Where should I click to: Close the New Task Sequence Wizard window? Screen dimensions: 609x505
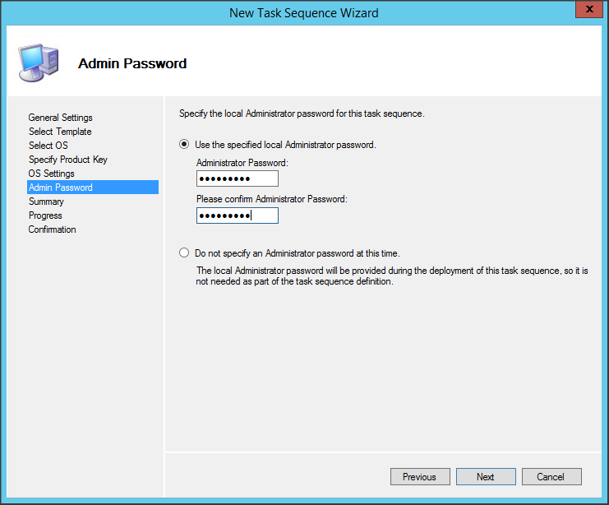[x=584, y=11]
